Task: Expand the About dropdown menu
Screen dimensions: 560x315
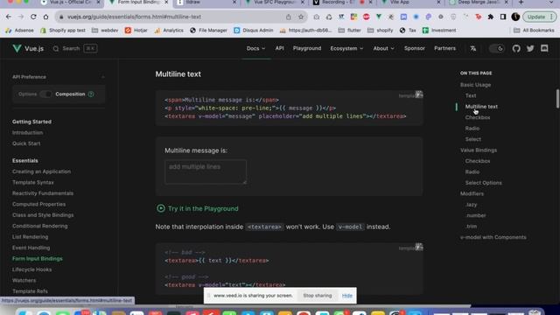Action: tap(383, 48)
